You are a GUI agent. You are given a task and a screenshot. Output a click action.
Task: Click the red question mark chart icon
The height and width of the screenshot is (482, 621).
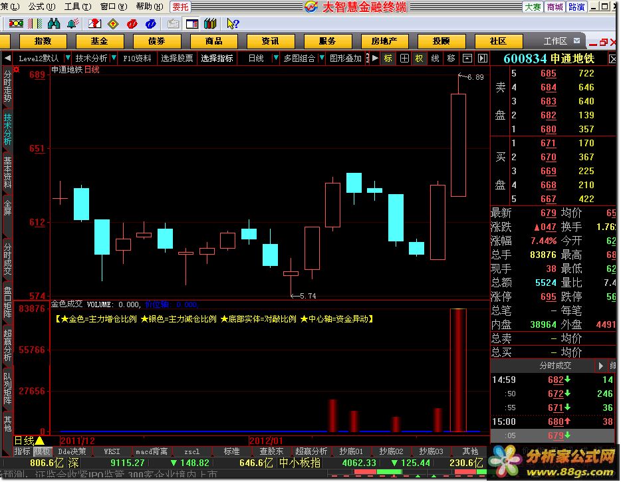tap(94, 24)
